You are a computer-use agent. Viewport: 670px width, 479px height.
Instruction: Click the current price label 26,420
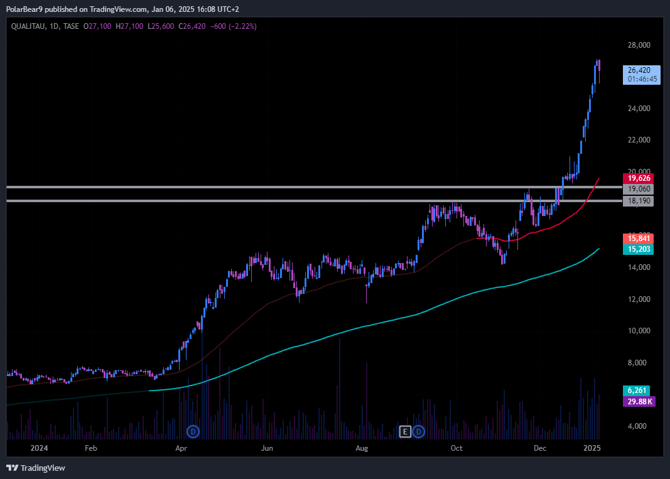[x=640, y=70]
